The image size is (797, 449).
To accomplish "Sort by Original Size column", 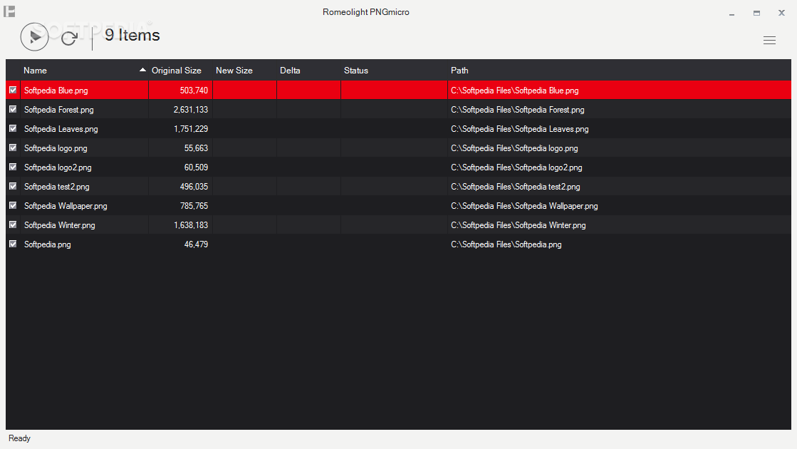I will click(x=177, y=70).
